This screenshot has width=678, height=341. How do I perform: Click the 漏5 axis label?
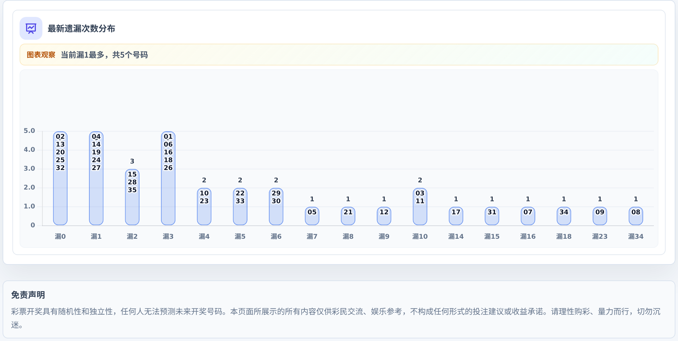(x=240, y=236)
